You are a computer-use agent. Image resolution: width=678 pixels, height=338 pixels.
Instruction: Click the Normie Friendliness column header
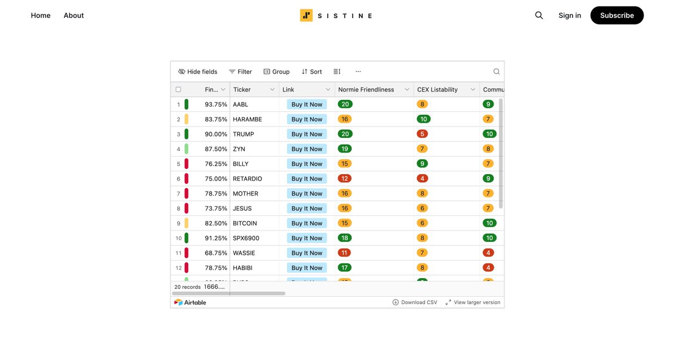click(x=374, y=89)
